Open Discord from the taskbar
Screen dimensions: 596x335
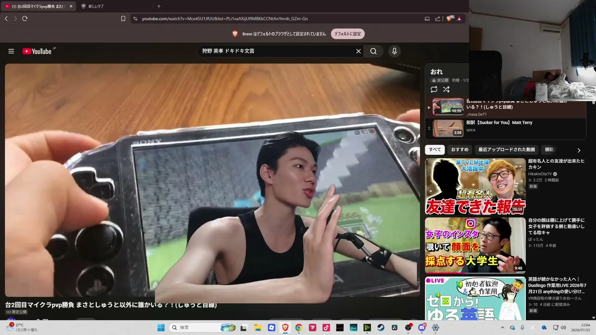pos(422,328)
